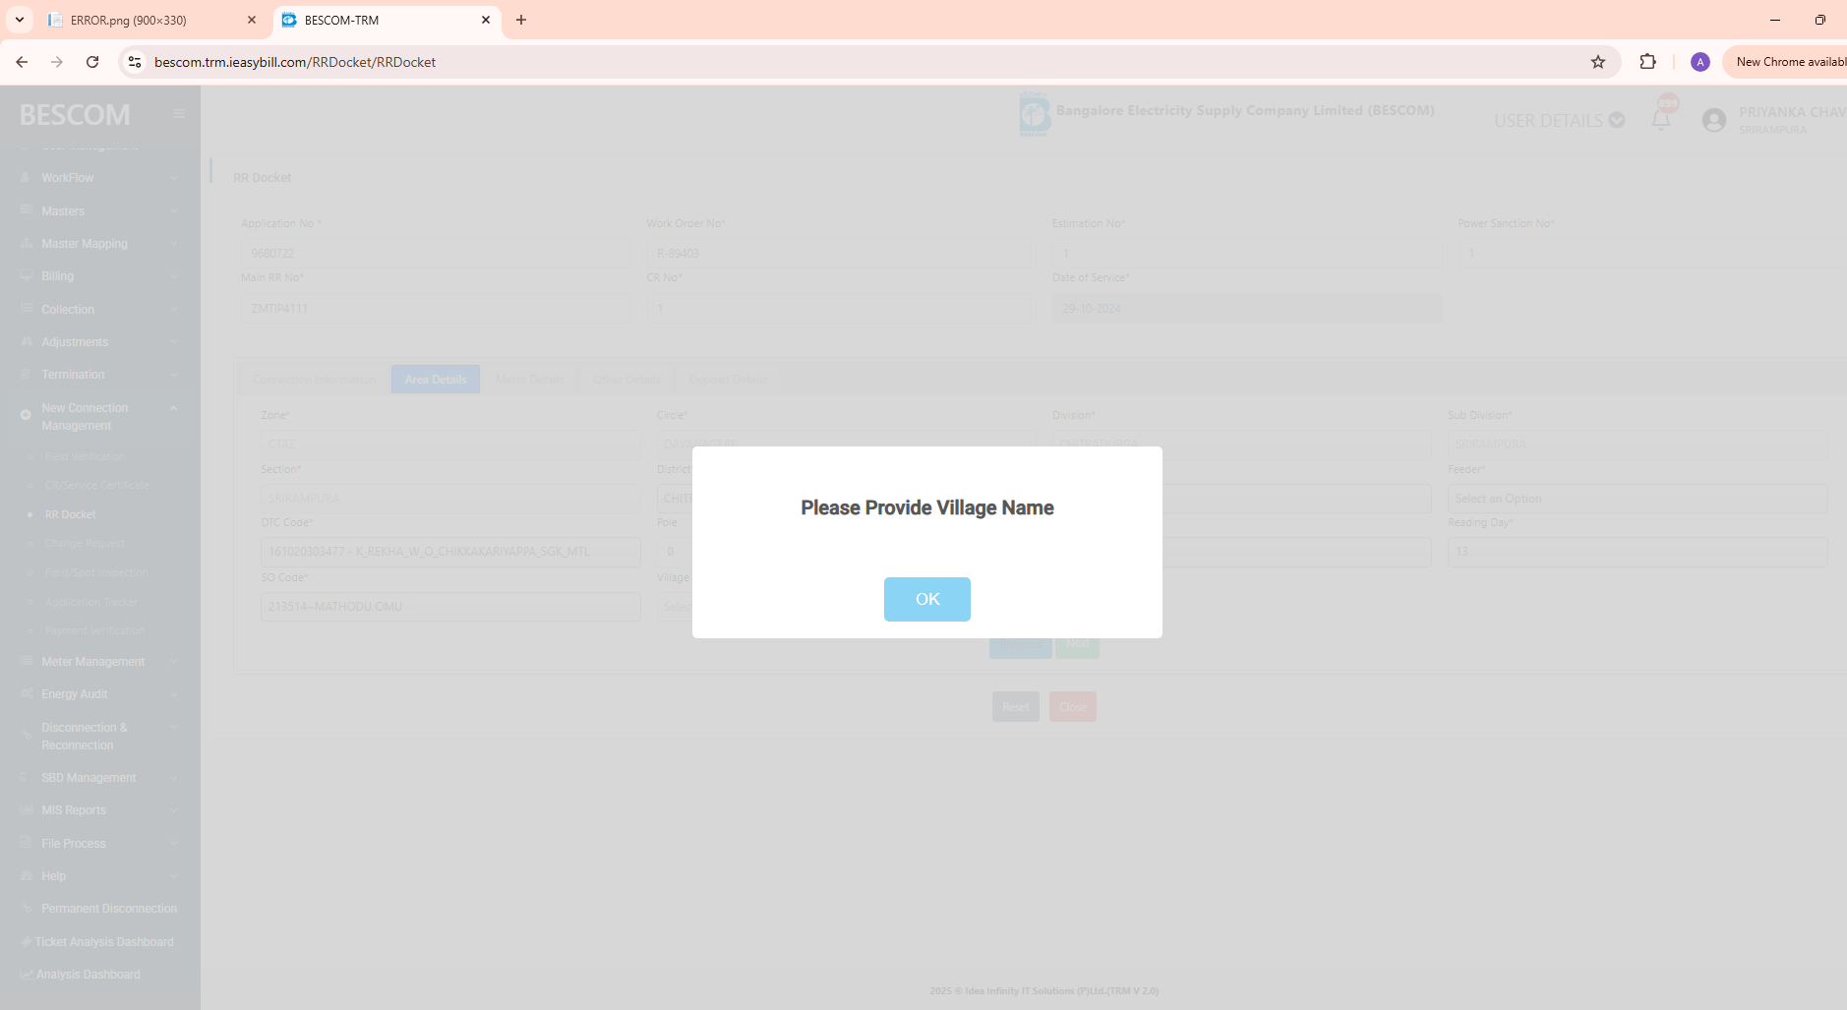
Task: Expand the WorkFlow menu chevron
Action: [x=174, y=178]
